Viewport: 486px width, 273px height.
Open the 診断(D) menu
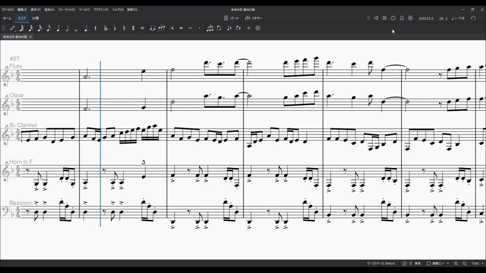(132, 10)
